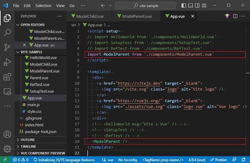Expand the Timeline section
Image resolution: width=250 pixels, height=163 pixels.
(x=41, y=146)
